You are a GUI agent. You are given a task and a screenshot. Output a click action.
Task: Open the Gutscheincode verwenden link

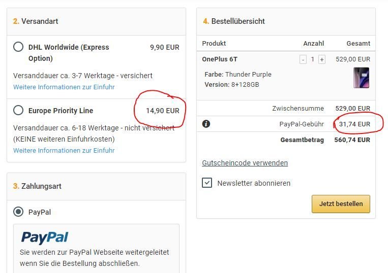(245, 163)
